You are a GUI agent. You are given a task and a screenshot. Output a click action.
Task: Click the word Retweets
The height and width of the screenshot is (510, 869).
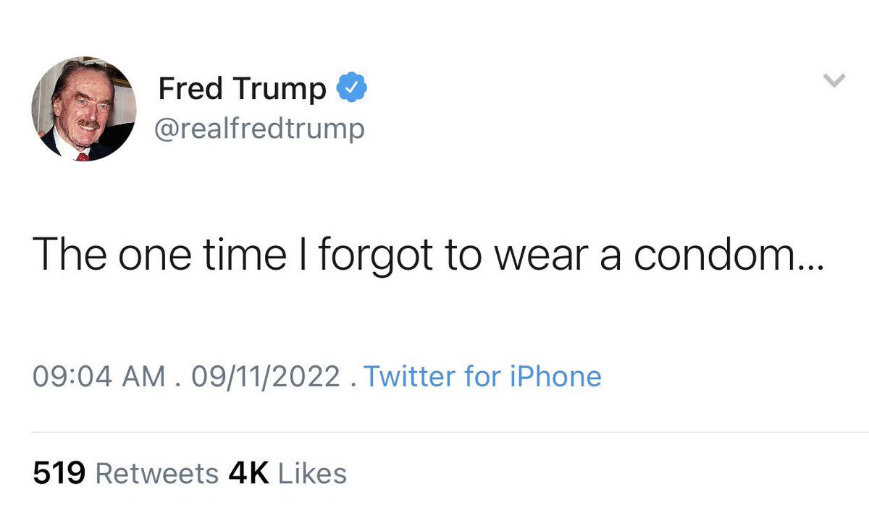[x=157, y=474]
